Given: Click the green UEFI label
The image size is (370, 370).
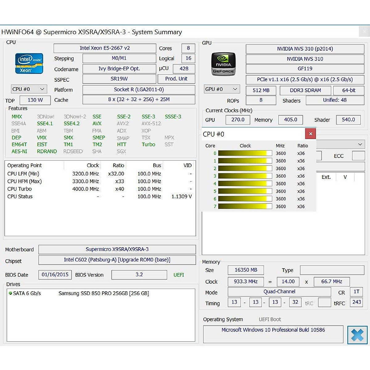Looking at the screenshot, I should point(179,275).
